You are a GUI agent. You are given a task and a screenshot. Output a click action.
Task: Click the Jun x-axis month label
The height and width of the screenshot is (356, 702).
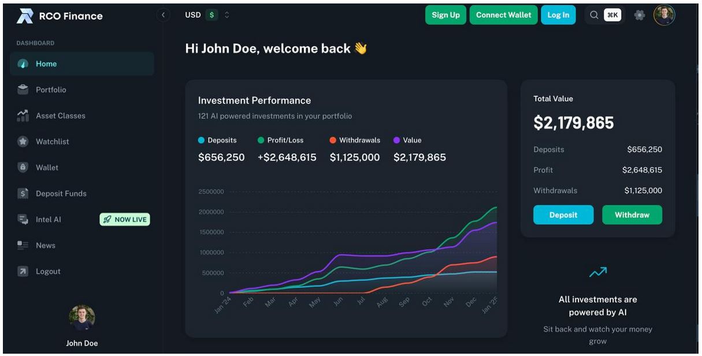[x=339, y=302]
